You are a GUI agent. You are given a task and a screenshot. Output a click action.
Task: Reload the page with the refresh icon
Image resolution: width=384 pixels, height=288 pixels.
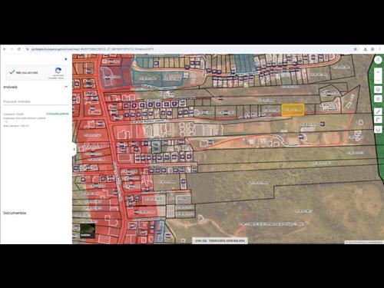point(19,49)
